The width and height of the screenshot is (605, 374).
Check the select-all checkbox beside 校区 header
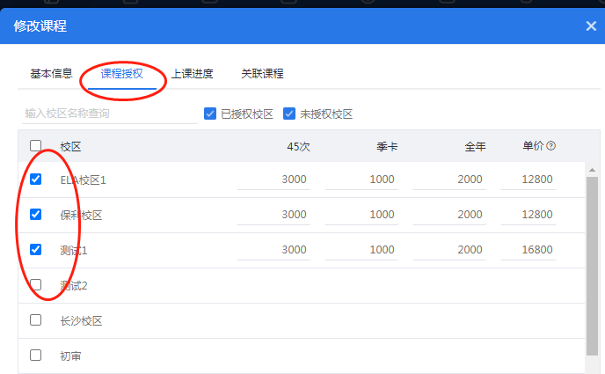tap(35, 146)
